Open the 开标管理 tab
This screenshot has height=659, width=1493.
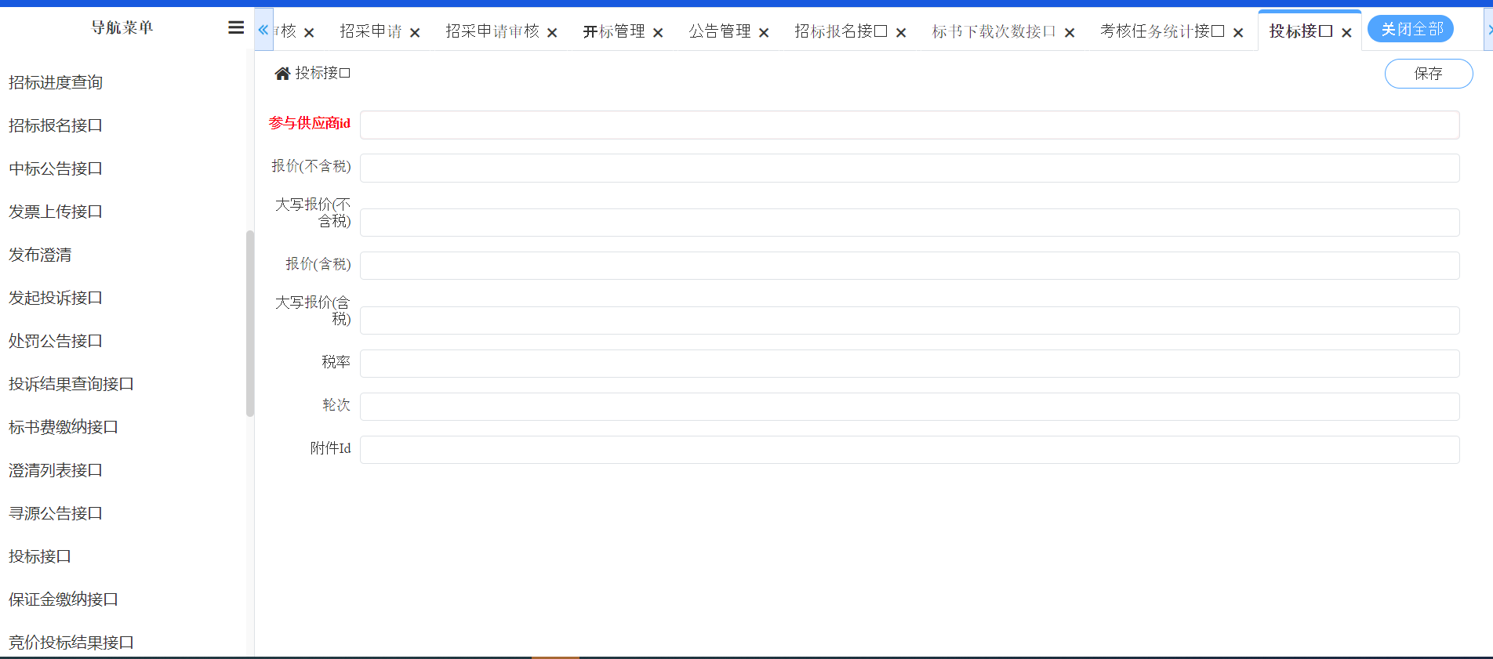coord(614,31)
